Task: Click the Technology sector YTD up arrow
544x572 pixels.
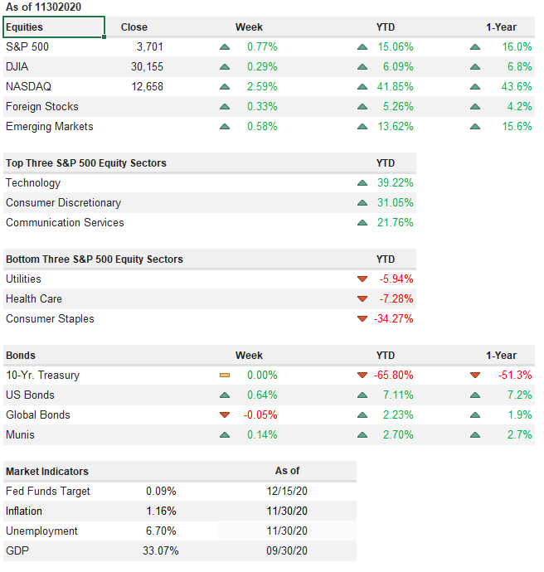Action: 362,183
